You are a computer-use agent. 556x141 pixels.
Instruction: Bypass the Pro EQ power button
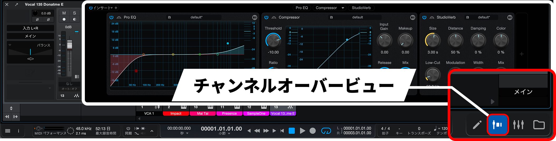click(x=111, y=17)
